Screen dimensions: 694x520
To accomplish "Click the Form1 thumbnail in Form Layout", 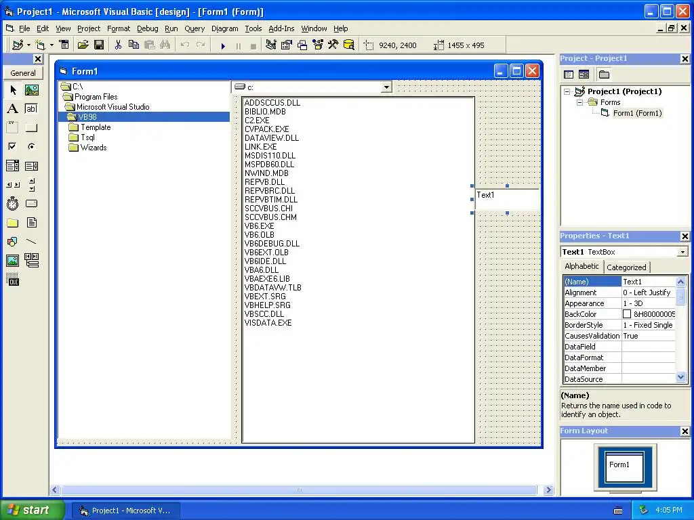I will 624,467.
